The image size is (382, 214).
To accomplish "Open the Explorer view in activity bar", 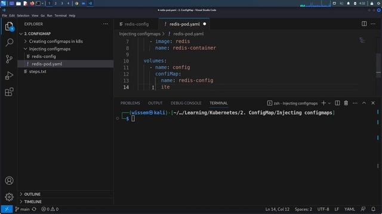I will click(9, 26).
